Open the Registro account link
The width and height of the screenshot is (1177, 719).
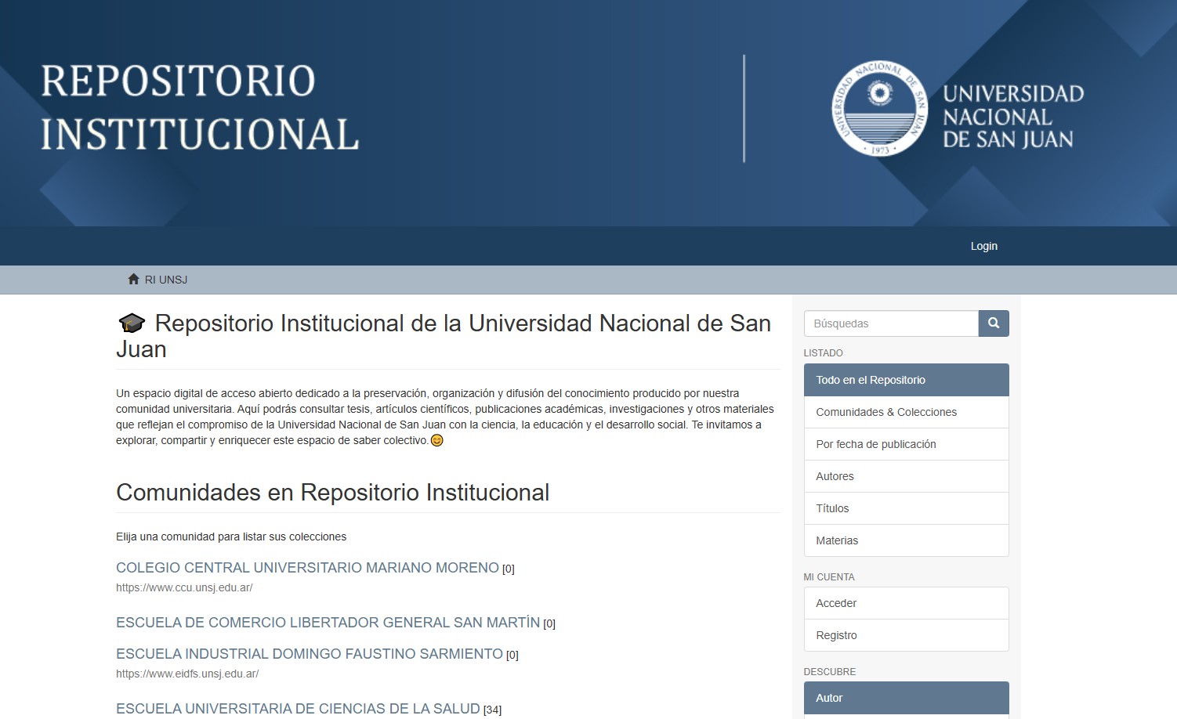tap(836, 635)
